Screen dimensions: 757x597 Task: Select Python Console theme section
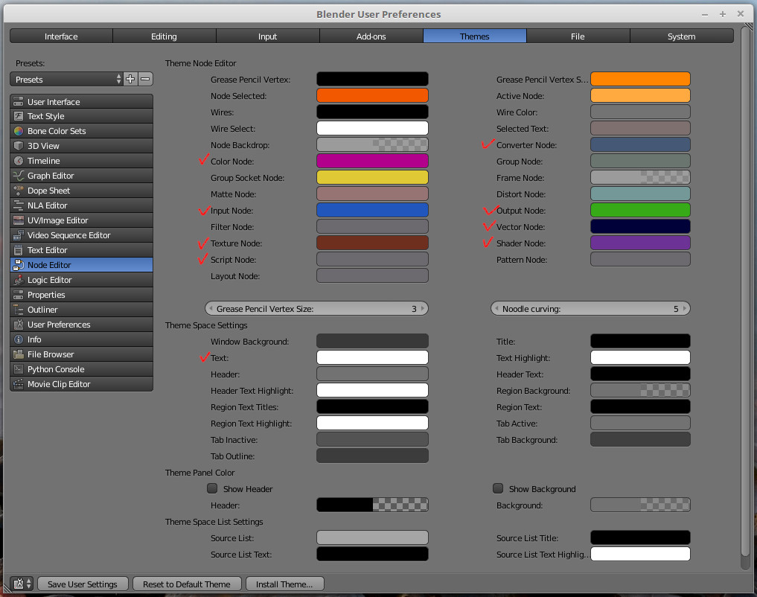tap(82, 369)
